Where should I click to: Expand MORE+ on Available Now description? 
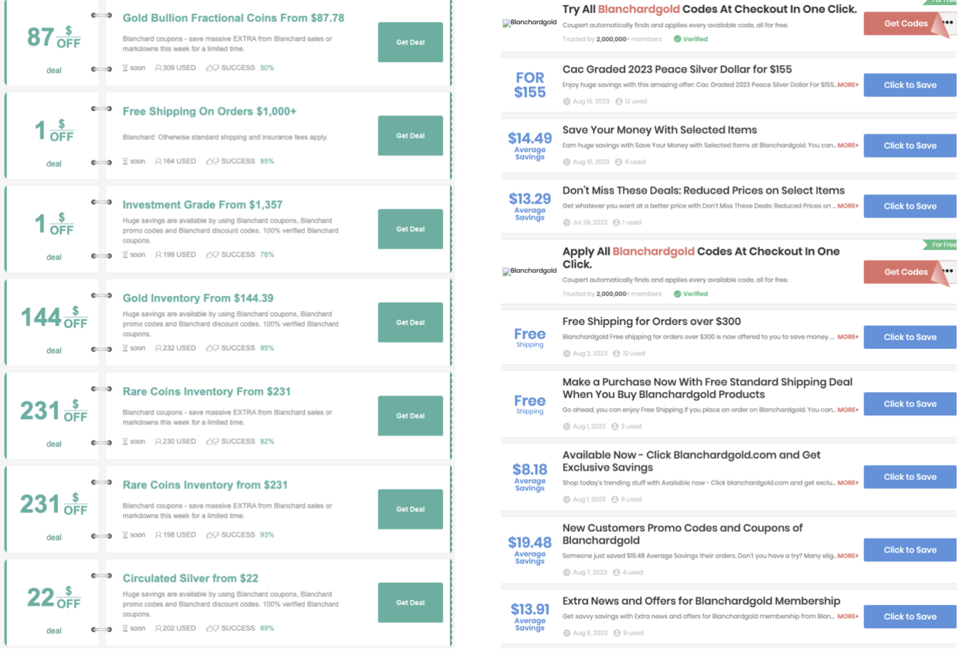pos(848,483)
